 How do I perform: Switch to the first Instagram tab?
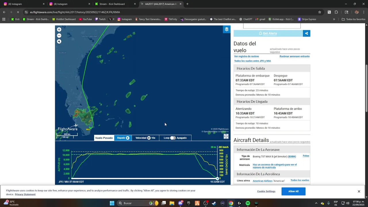pyautogui.click(x=24, y=4)
